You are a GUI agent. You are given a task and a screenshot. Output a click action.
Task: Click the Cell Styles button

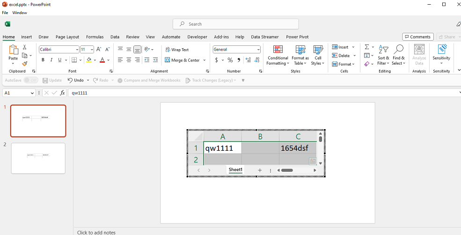(318, 55)
